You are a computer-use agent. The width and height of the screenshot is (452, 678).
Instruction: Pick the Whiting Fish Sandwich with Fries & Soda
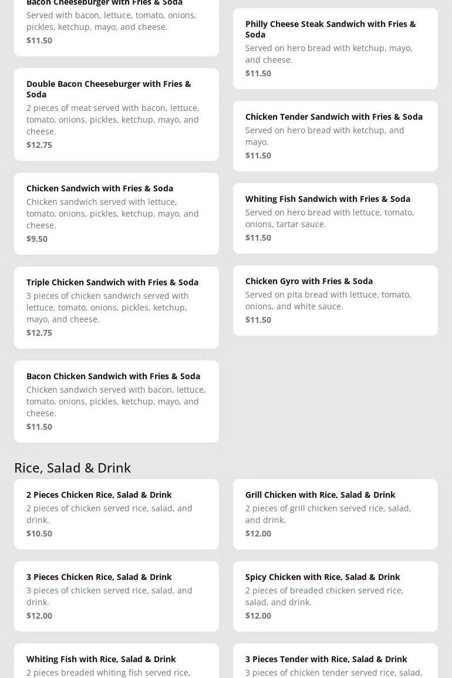point(335,218)
